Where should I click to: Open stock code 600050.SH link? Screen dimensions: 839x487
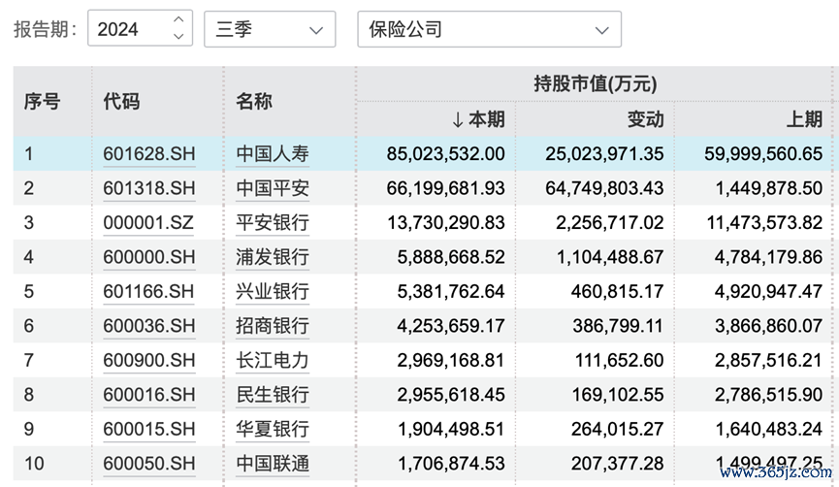[x=149, y=464]
